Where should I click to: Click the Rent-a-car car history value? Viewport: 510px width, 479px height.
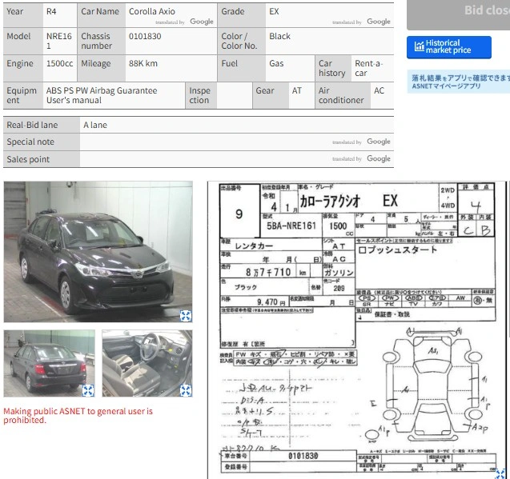click(368, 68)
